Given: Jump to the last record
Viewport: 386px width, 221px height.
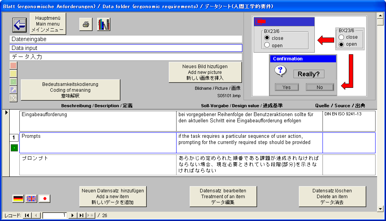Looking at the screenshot, I should (82, 215).
